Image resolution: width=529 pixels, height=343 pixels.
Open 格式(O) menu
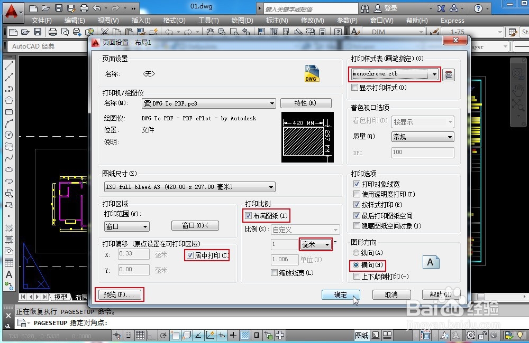pos(174,21)
